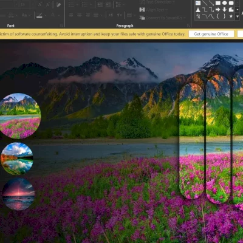Select the oval shape in the gallery
243x243 pixels.
pyautogui.click(x=224, y=3)
